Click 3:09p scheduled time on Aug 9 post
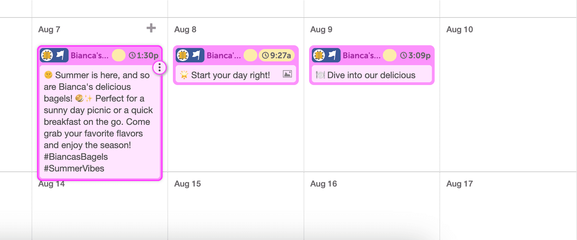Viewport: 577px width, 240px height. (x=415, y=55)
